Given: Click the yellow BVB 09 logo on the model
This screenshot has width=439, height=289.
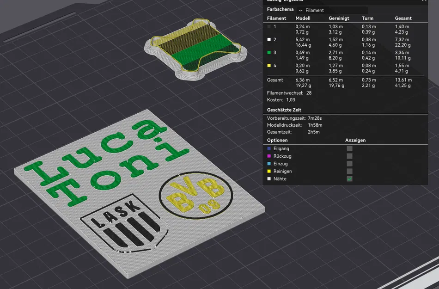Looking at the screenshot, I should [196, 196].
